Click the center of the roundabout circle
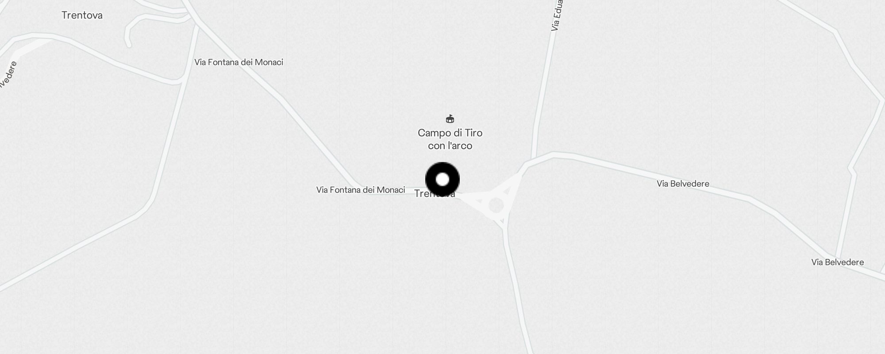Viewport: 885px width, 354px height. click(x=496, y=206)
